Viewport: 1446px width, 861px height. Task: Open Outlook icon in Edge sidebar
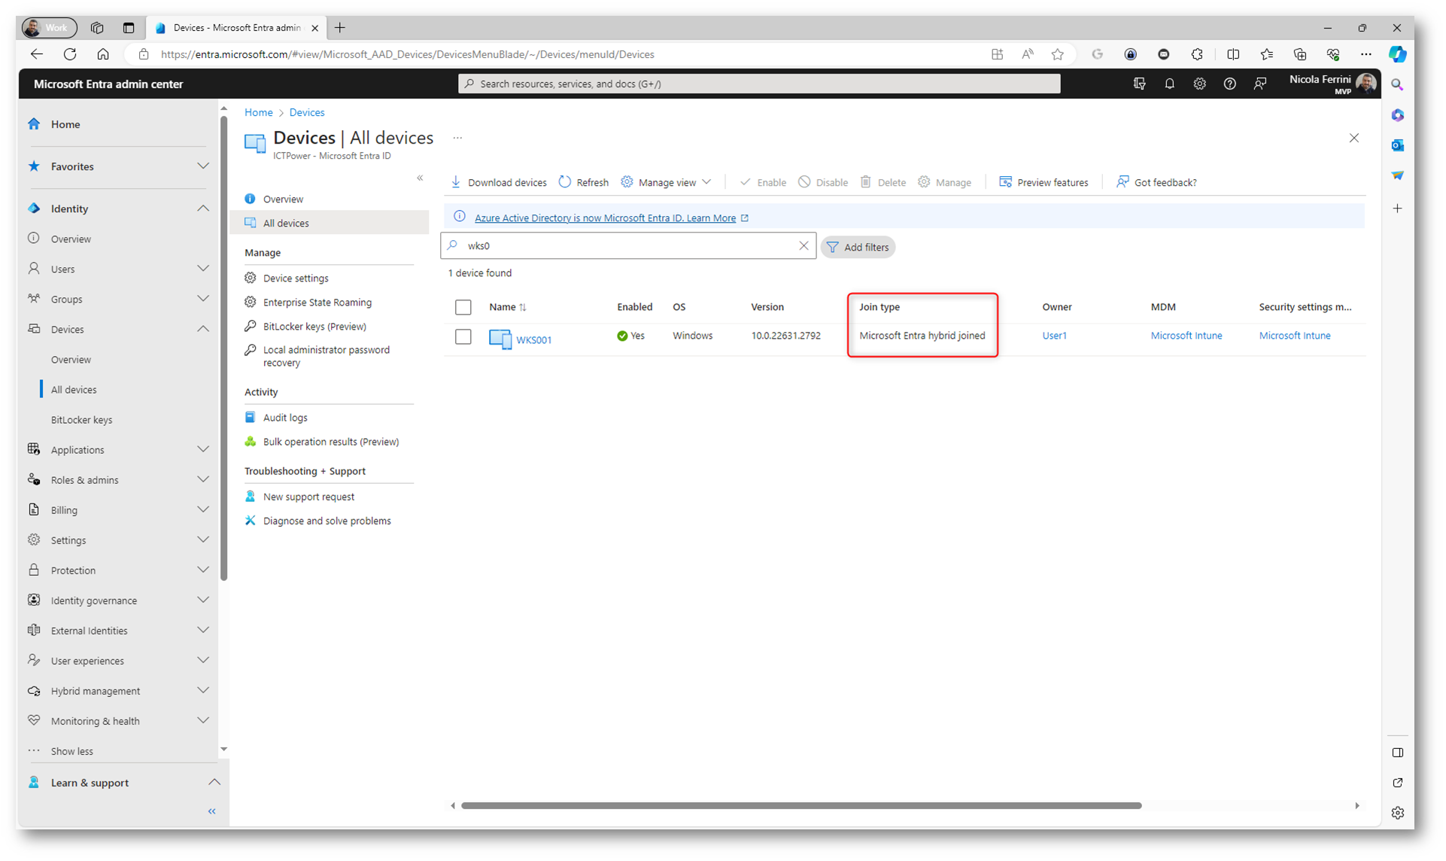point(1397,145)
